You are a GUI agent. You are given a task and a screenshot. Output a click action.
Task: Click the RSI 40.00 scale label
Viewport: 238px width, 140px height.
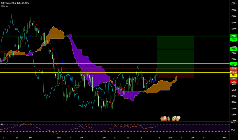pyautogui.click(x=233, y=130)
